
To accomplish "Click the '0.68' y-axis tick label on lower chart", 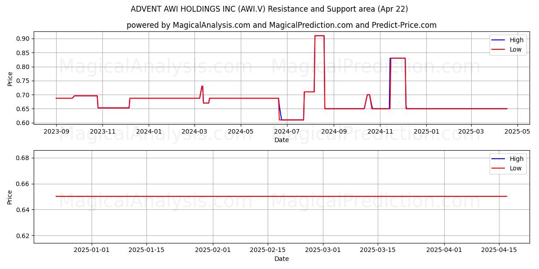I will pos(23,158).
